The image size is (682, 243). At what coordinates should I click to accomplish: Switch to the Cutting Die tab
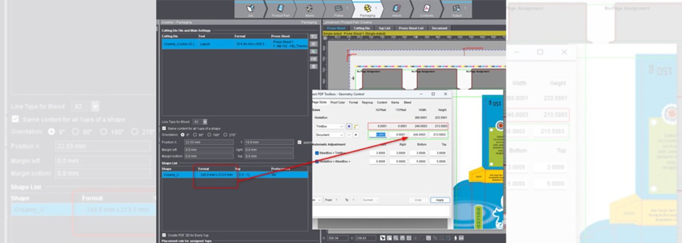[362, 28]
